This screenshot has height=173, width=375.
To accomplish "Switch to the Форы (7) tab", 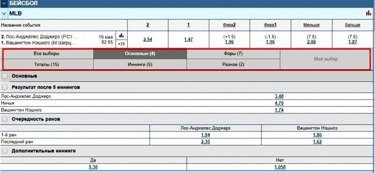I will click(x=233, y=54).
